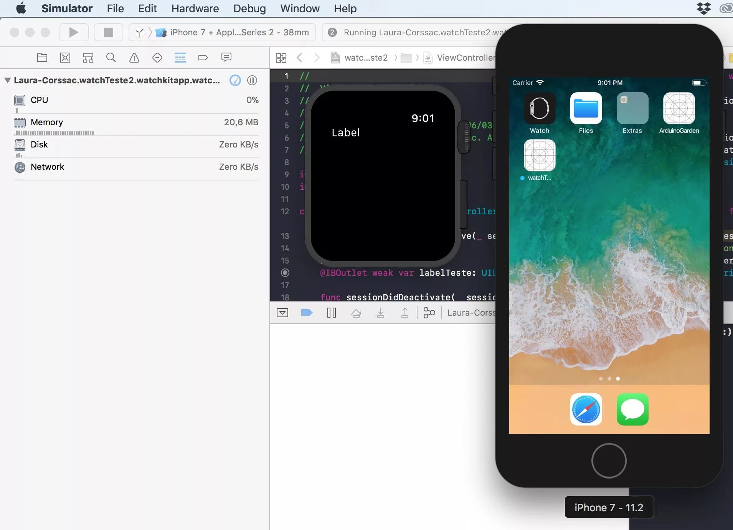Image resolution: width=733 pixels, height=530 pixels.
Task: Toggle breakpoints activation
Action: (x=307, y=313)
